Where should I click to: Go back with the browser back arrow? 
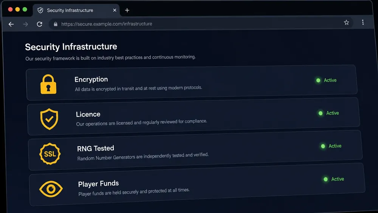click(x=11, y=24)
